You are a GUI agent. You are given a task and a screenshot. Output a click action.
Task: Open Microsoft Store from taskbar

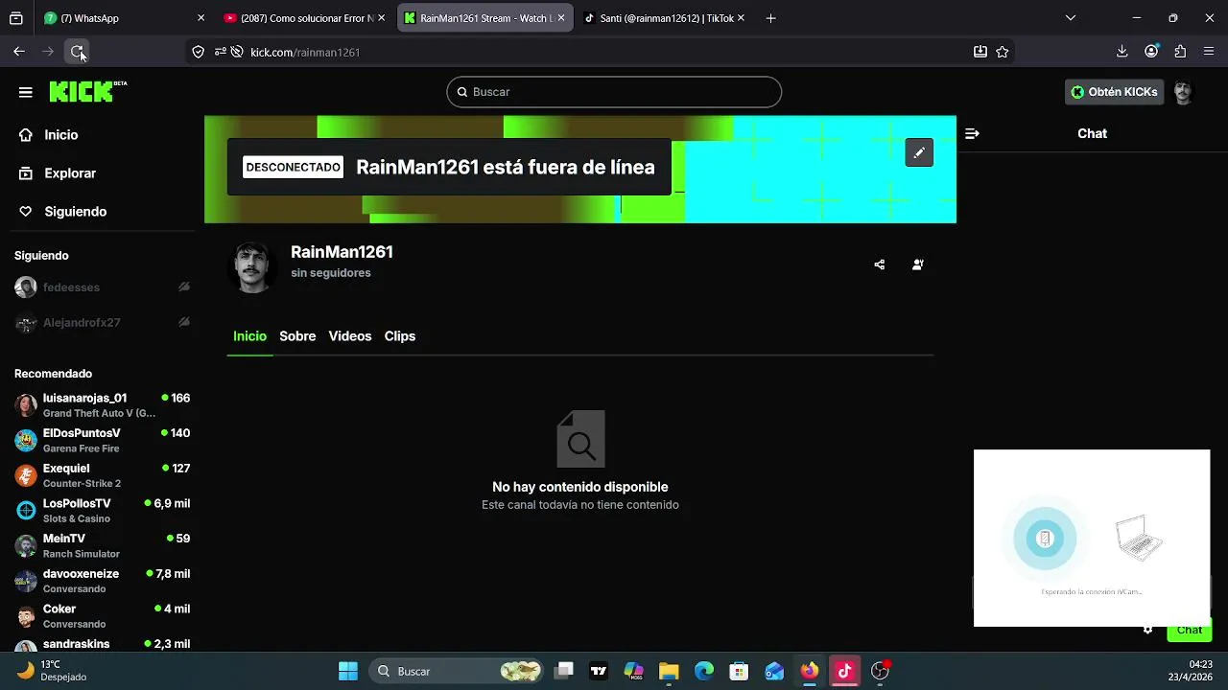[739, 671]
